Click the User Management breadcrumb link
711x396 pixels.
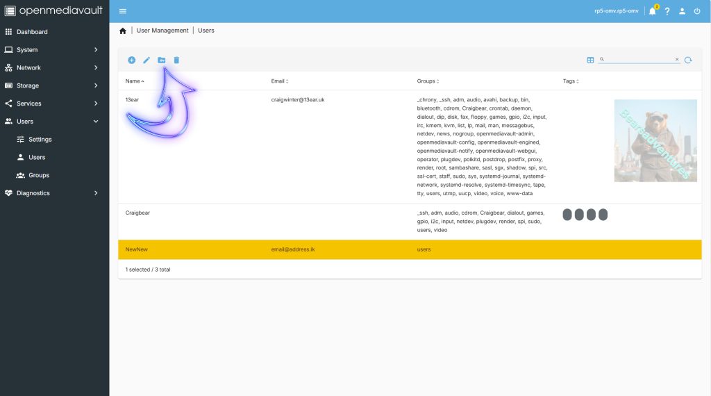pos(162,31)
